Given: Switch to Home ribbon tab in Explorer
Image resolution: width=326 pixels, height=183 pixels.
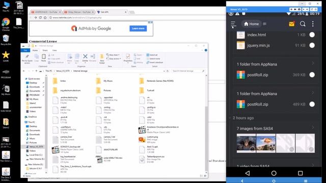Looking at the screenshot, I should (x=35, y=50).
